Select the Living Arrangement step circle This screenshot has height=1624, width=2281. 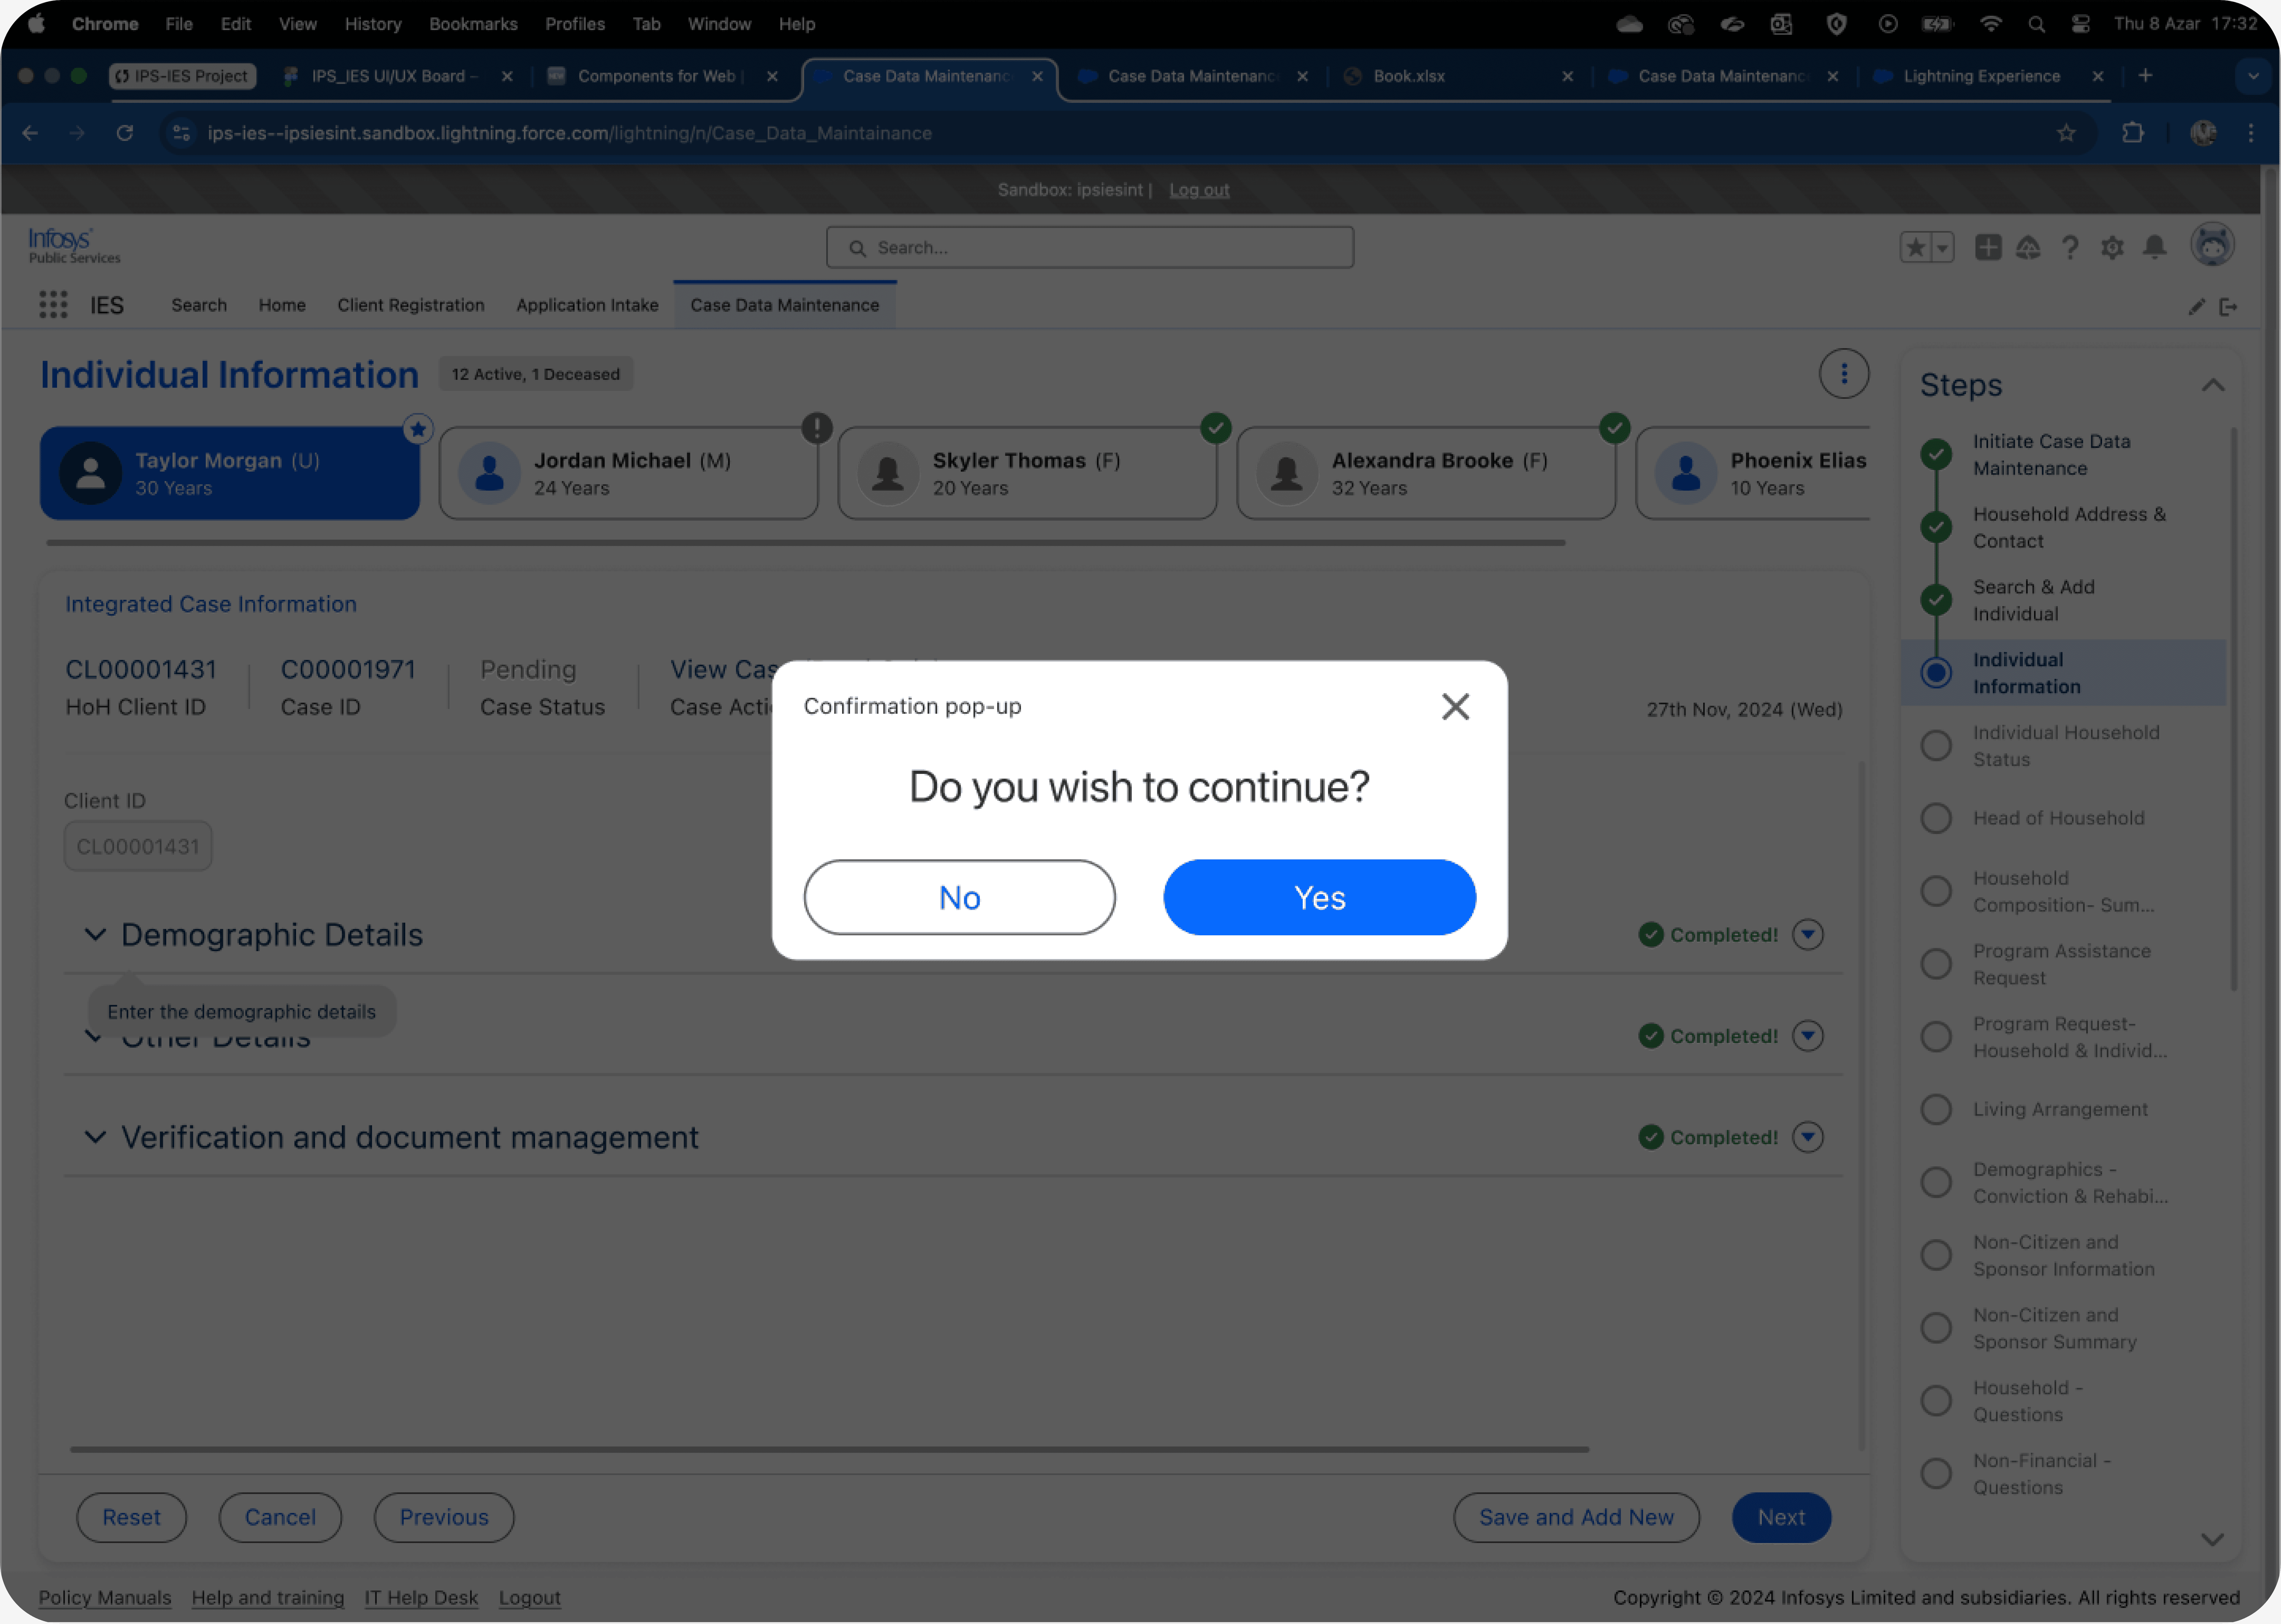pyautogui.click(x=1936, y=1109)
